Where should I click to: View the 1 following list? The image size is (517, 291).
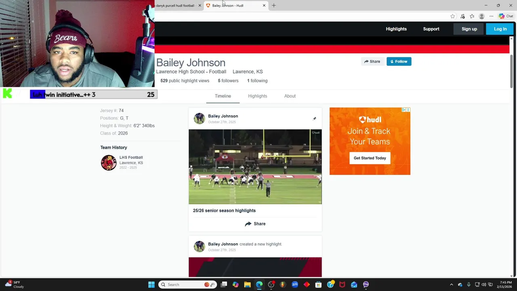(257, 81)
